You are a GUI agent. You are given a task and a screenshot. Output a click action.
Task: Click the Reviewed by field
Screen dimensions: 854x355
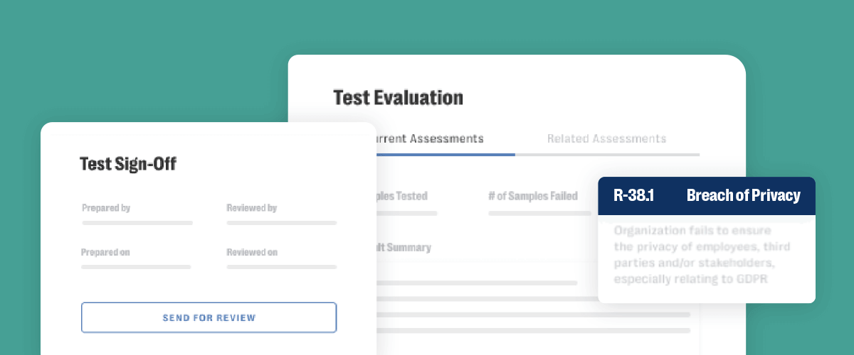282,223
